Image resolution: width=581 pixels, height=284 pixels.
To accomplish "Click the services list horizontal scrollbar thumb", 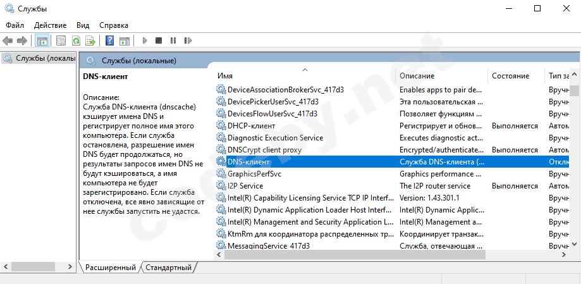I will 355,255.
